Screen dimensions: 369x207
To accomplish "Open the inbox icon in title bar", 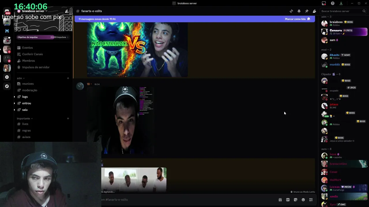I will click(324, 3).
